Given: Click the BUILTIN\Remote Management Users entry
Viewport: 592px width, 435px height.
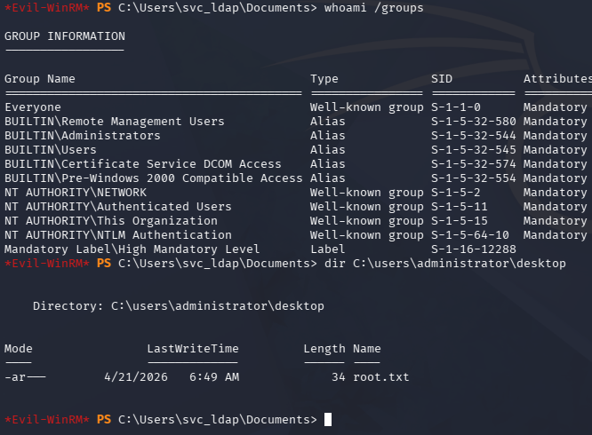Looking at the screenshot, I should click(115, 122).
